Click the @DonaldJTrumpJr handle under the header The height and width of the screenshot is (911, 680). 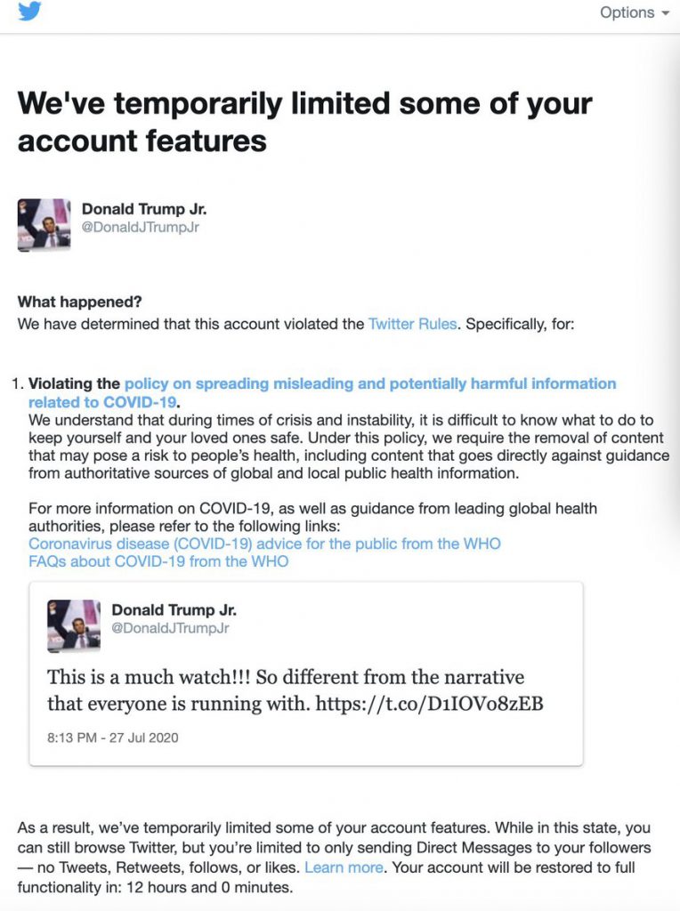pyautogui.click(x=140, y=227)
